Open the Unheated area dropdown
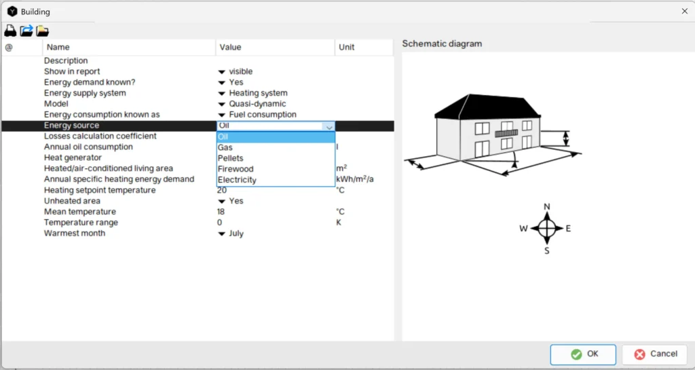The height and width of the screenshot is (370, 695). pos(222,201)
